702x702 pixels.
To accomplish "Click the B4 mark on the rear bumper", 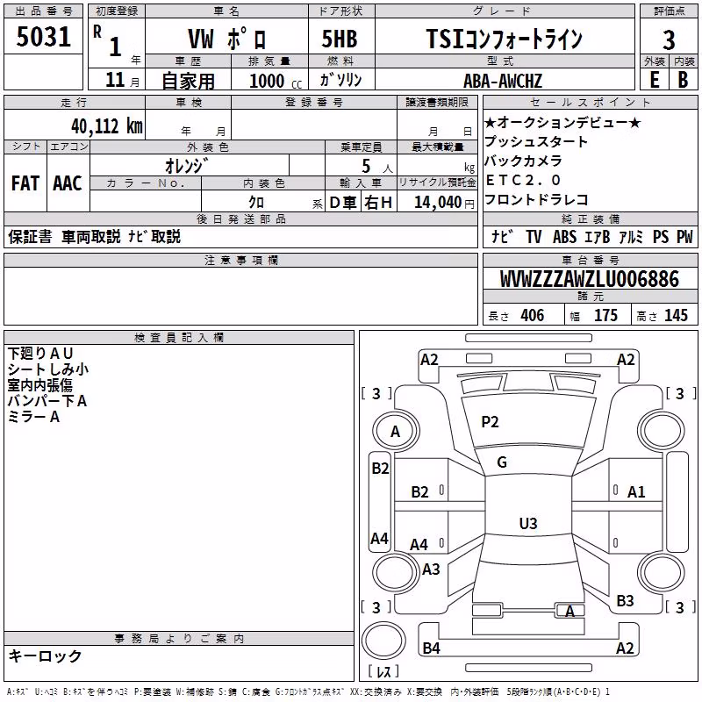I will (431, 648).
